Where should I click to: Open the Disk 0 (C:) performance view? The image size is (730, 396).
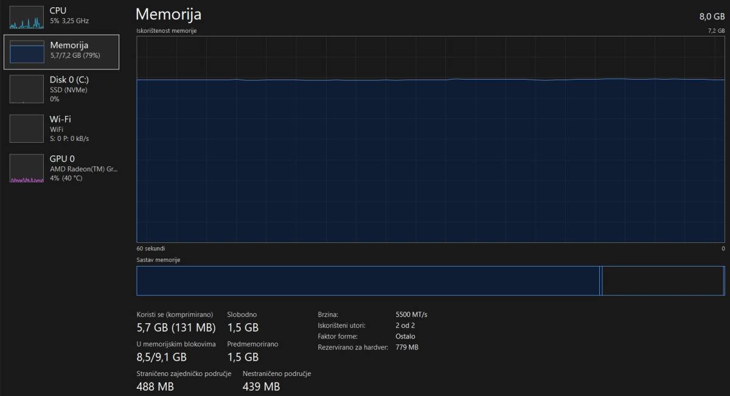pos(69,80)
